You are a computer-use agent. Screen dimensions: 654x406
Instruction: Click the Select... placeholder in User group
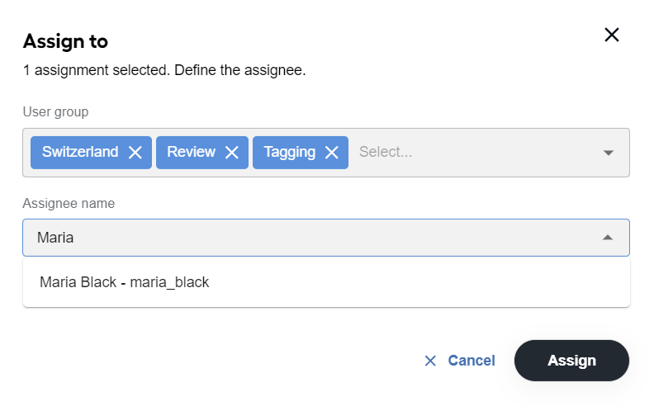click(x=386, y=152)
